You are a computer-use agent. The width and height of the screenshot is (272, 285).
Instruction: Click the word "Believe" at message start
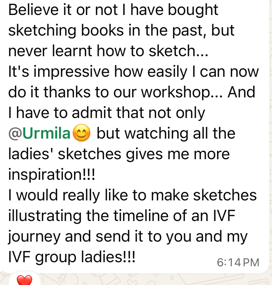pyautogui.click(x=33, y=10)
